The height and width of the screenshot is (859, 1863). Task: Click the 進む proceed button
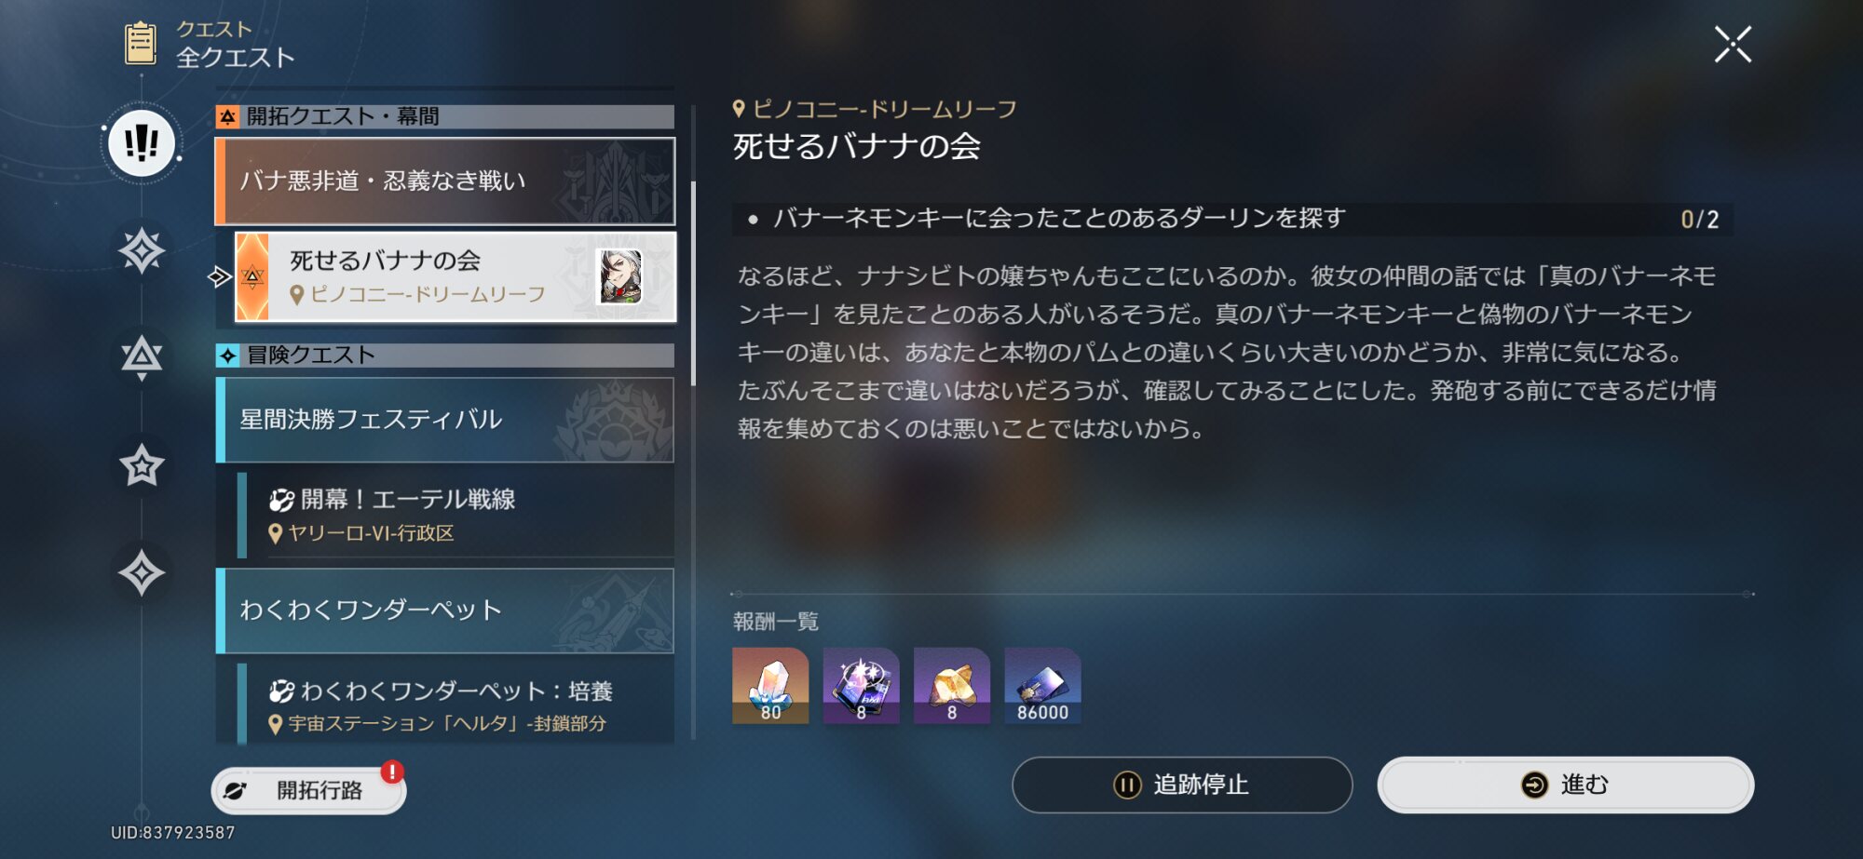click(x=1566, y=785)
